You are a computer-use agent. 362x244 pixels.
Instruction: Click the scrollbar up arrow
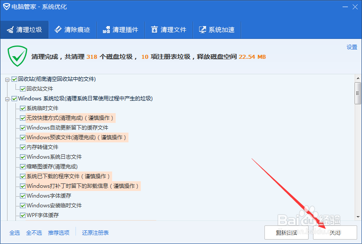click(358, 78)
